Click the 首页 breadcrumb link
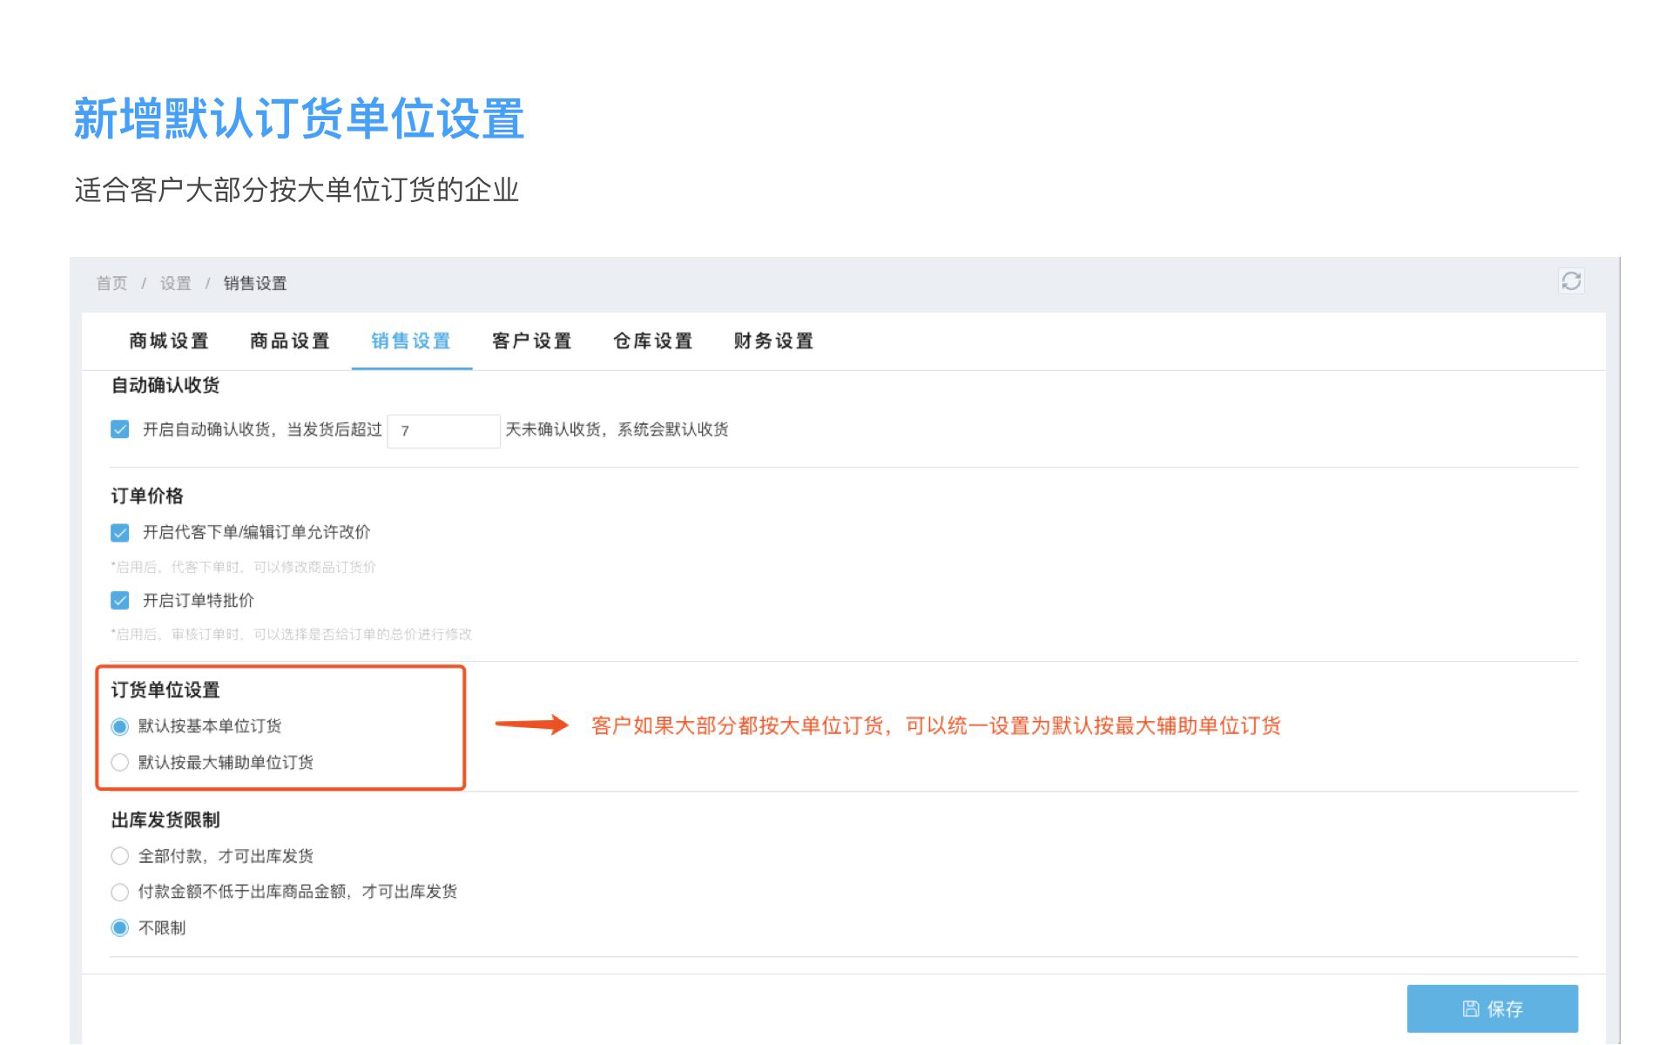Screen dimensions: 1672x1045 pos(111,283)
